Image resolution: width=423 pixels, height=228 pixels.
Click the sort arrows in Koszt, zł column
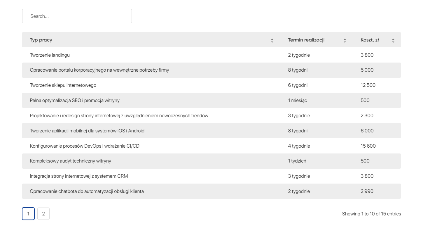coord(393,41)
